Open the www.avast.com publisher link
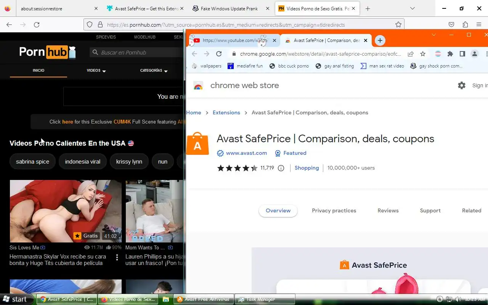 click(x=246, y=153)
